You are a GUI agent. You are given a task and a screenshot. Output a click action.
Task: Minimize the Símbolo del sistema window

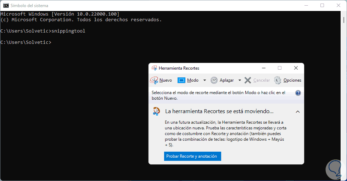306,6
